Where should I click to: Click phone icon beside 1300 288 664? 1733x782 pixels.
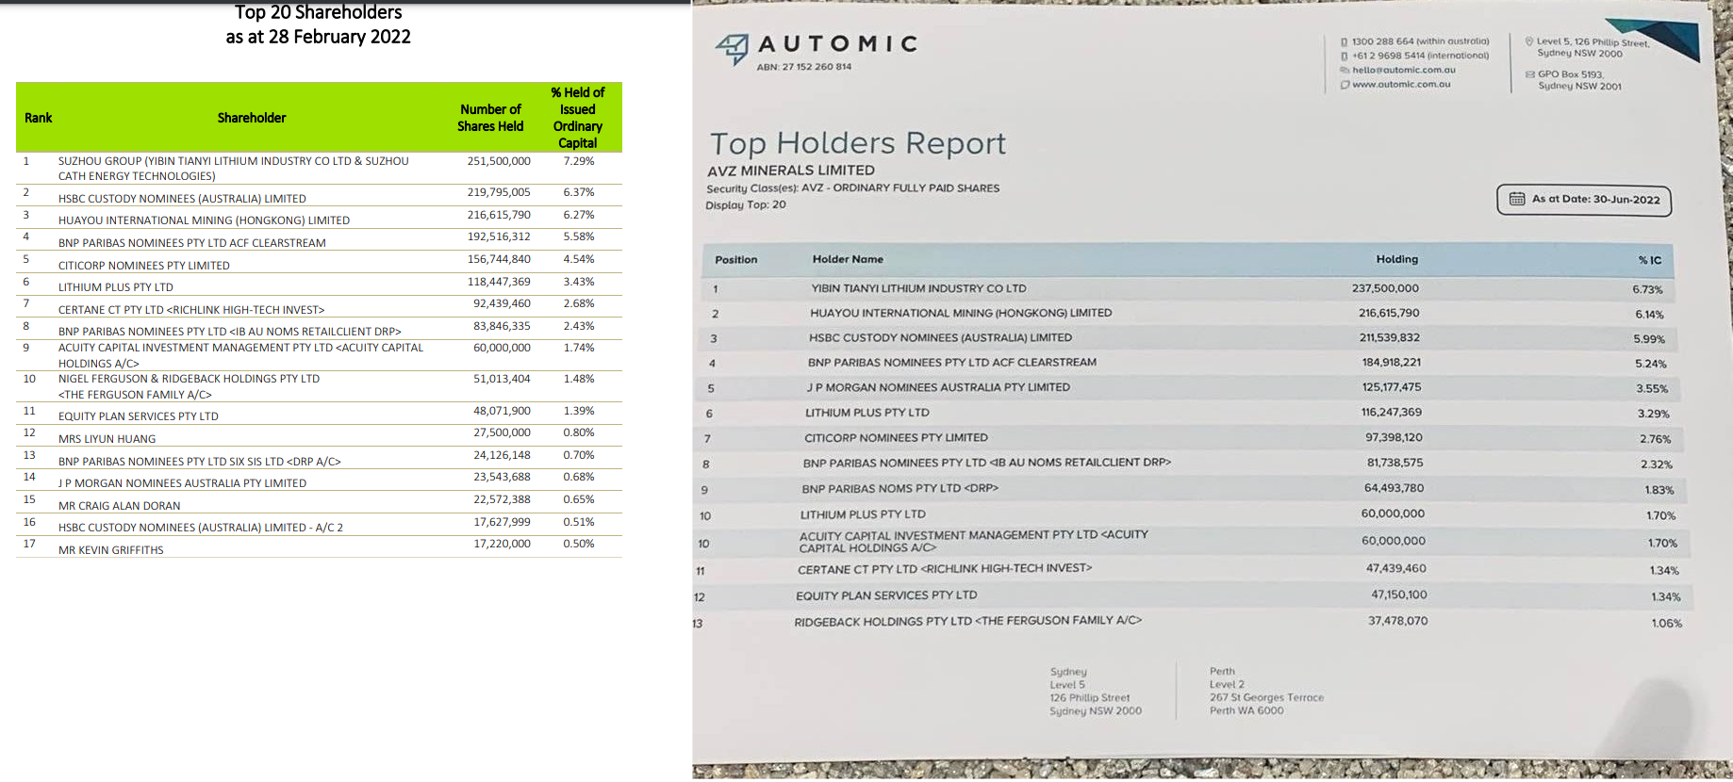point(1344,42)
